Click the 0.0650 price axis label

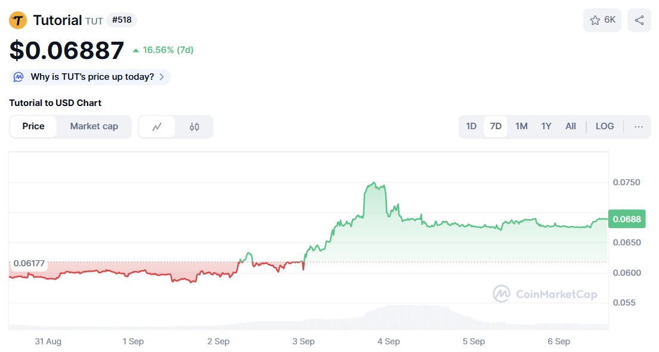pos(626,242)
